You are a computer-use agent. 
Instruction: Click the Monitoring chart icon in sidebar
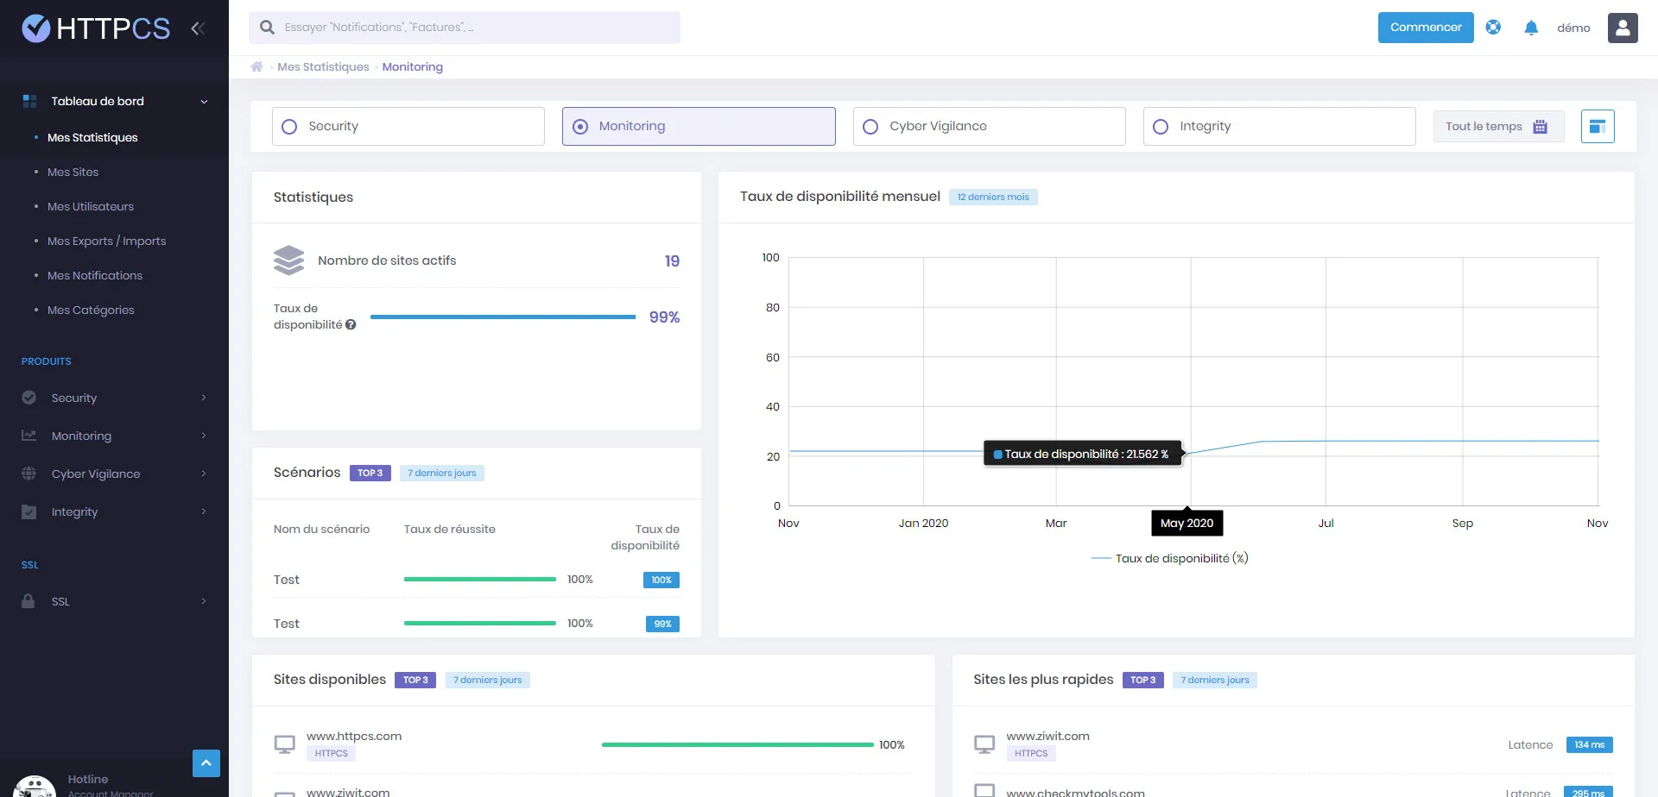pos(28,436)
